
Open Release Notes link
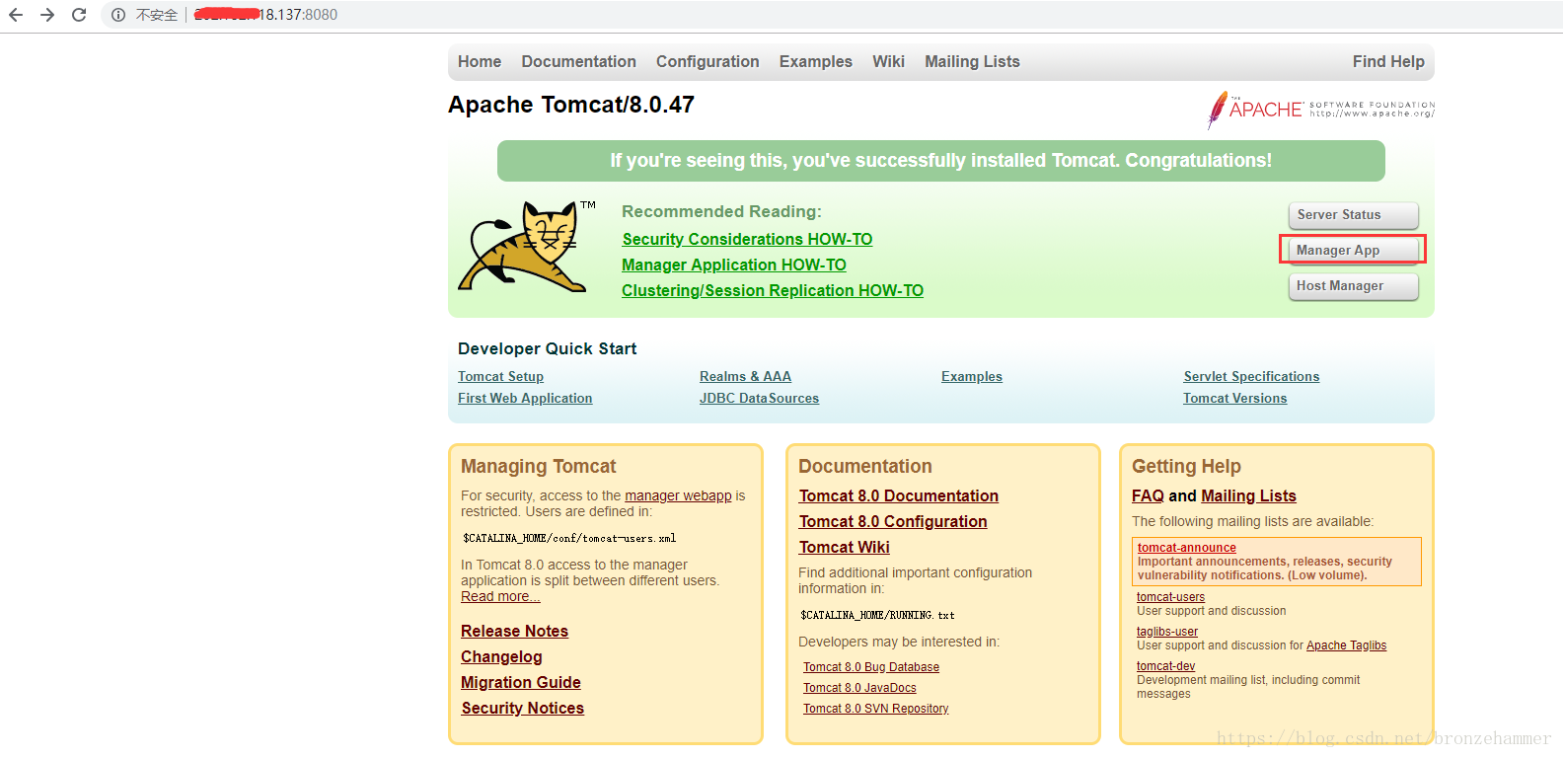point(514,631)
